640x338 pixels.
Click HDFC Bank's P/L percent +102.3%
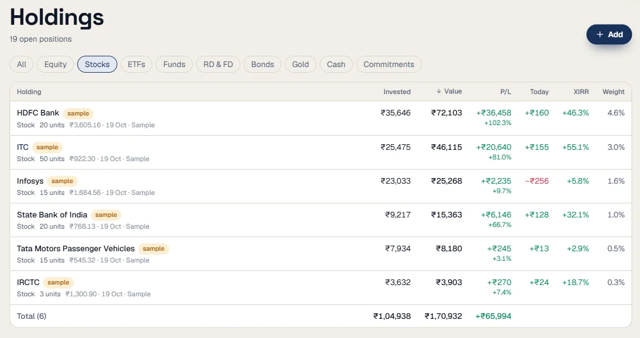[497, 123]
